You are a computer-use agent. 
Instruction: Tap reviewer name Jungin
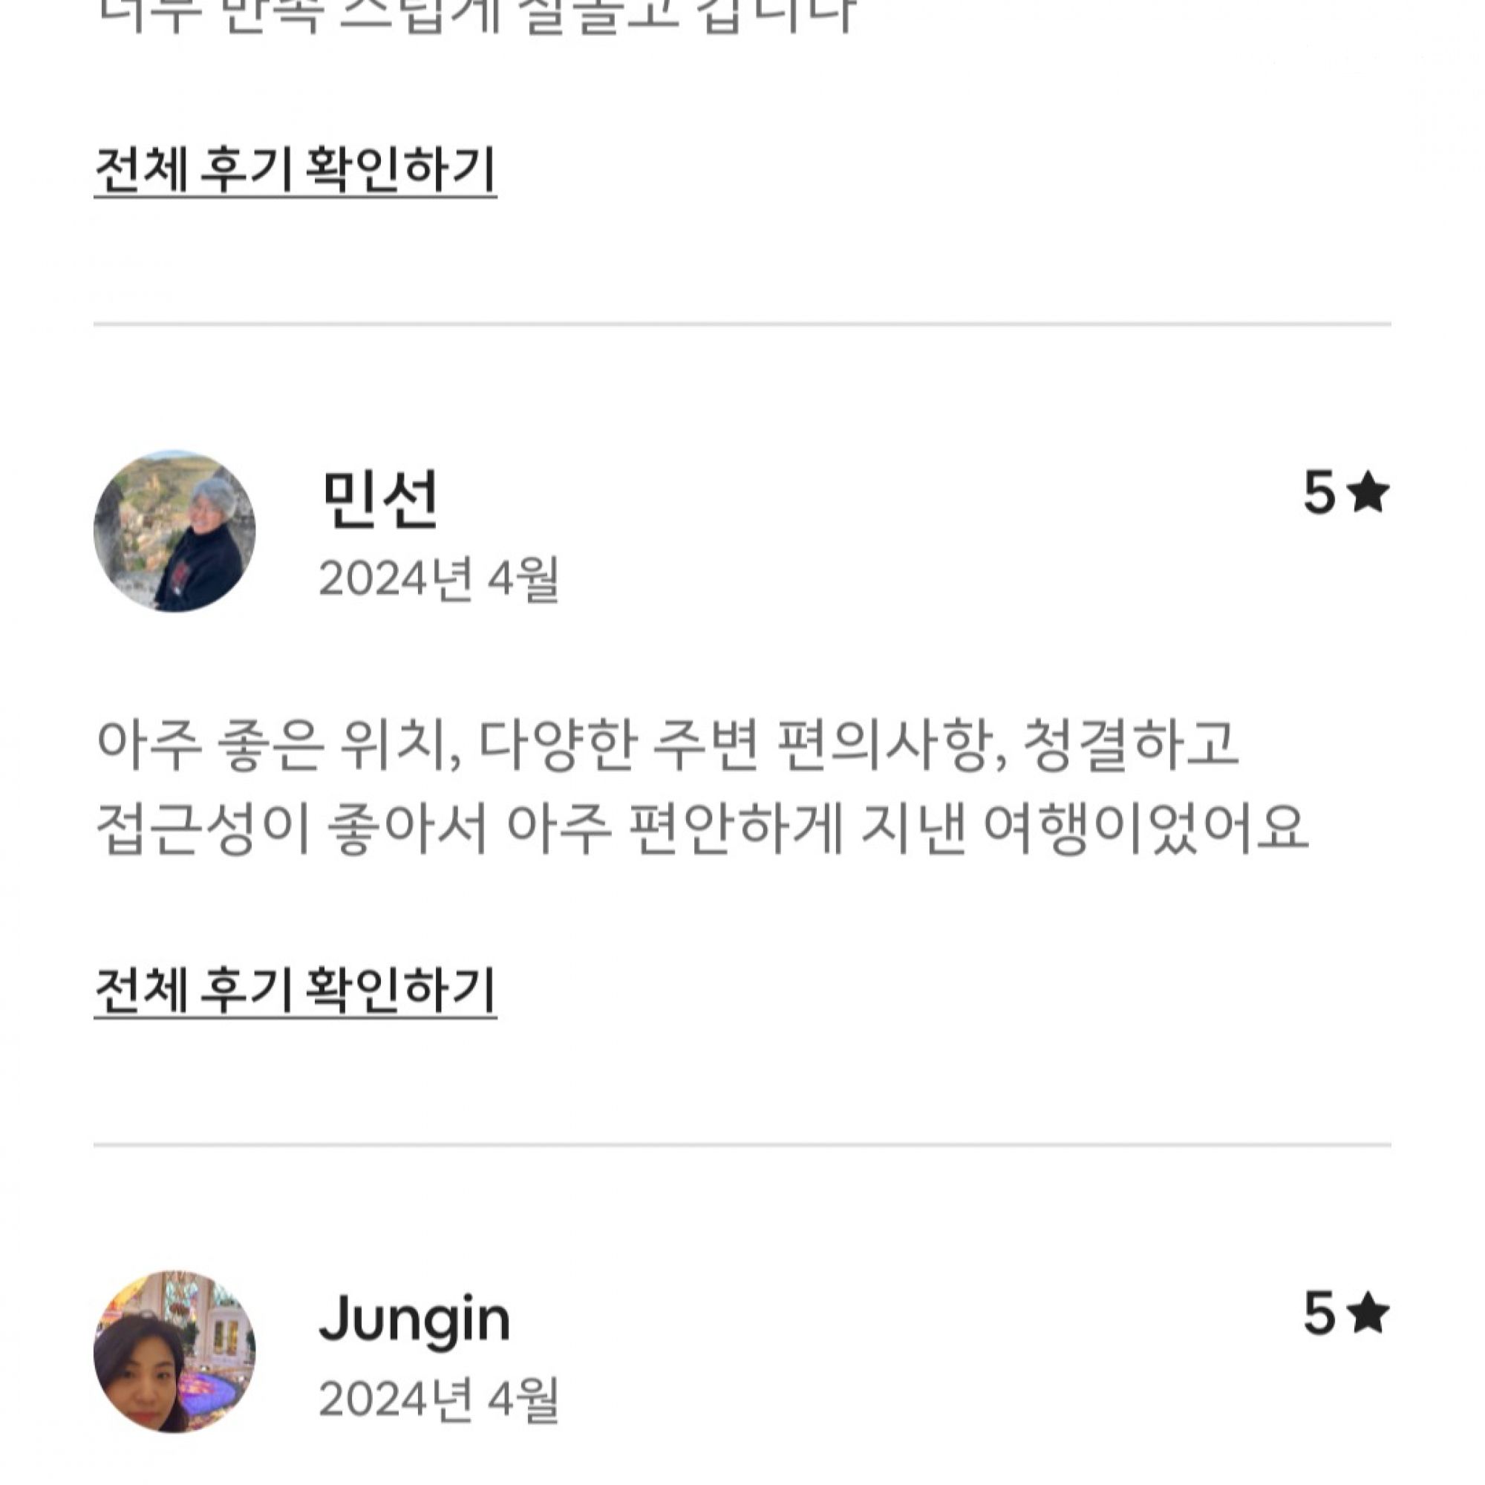coord(414,1319)
